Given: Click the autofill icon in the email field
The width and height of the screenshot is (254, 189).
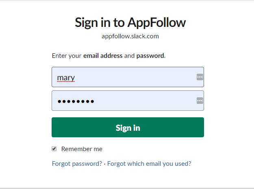Looking at the screenshot, I should 200,77.
